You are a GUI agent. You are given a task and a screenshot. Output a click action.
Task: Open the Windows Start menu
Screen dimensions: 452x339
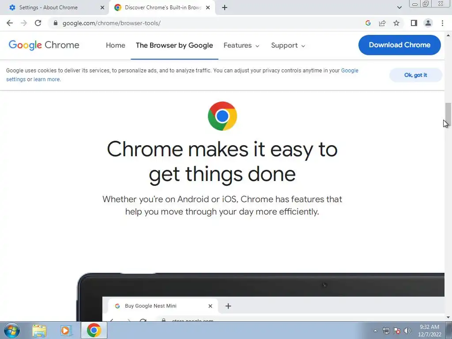pyautogui.click(x=12, y=330)
